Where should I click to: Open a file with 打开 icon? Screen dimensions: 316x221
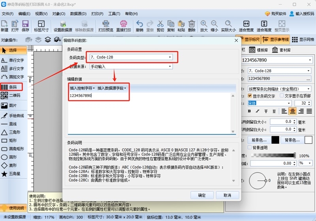pos(15,26)
